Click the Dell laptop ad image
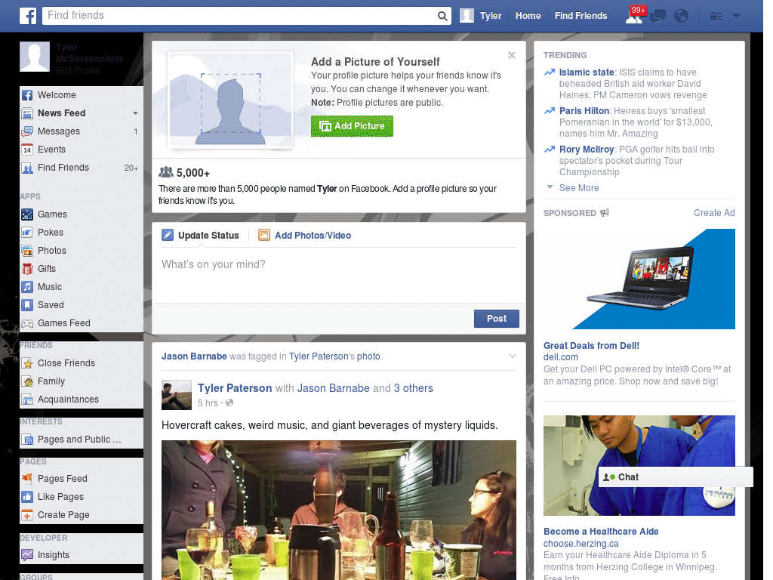The height and width of the screenshot is (580, 773). 639,279
